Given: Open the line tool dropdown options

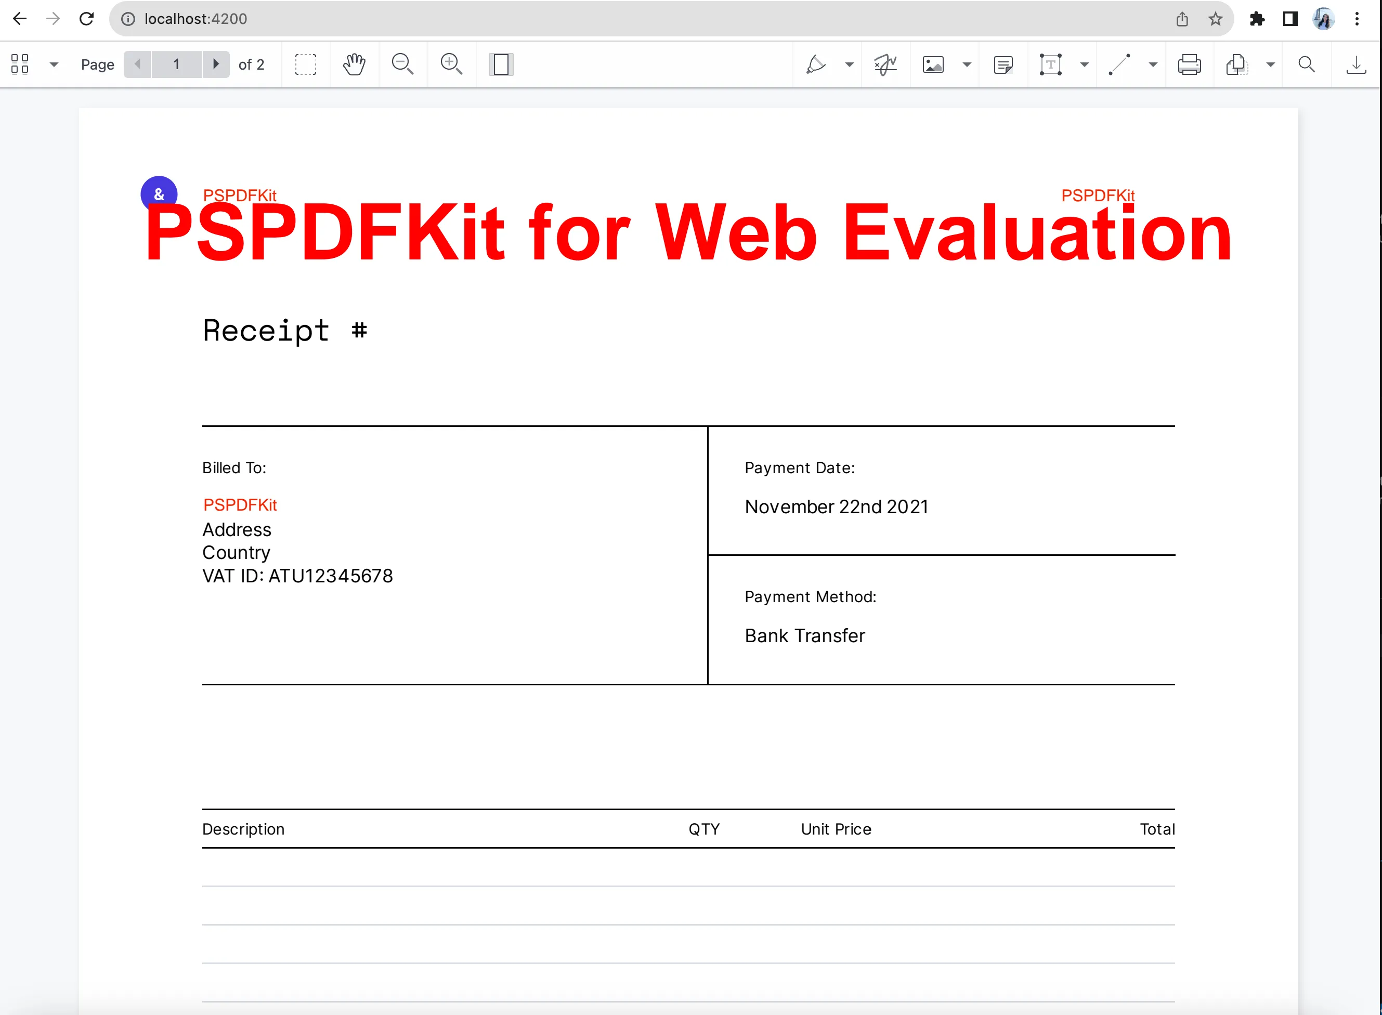Looking at the screenshot, I should pyautogui.click(x=1153, y=64).
